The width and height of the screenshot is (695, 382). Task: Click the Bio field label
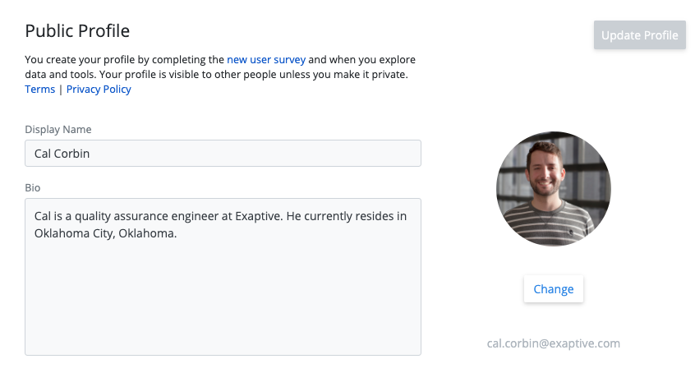click(33, 188)
